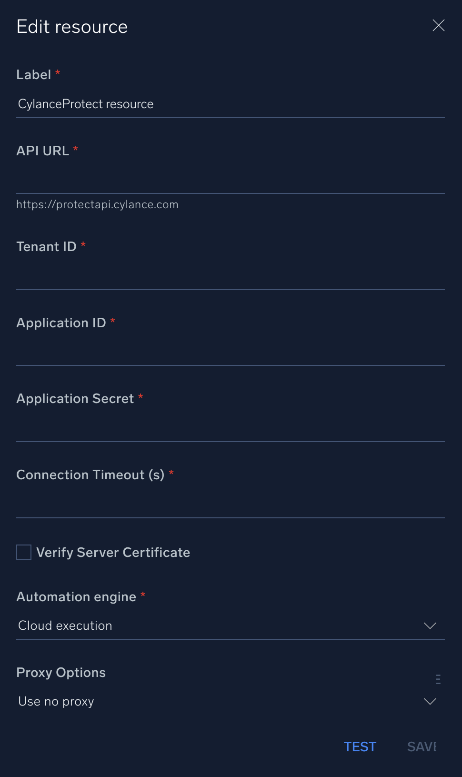Select the Label input containing CylanceProtect resource
Image resolution: width=462 pixels, height=777 pixels.
pos(231,104)
